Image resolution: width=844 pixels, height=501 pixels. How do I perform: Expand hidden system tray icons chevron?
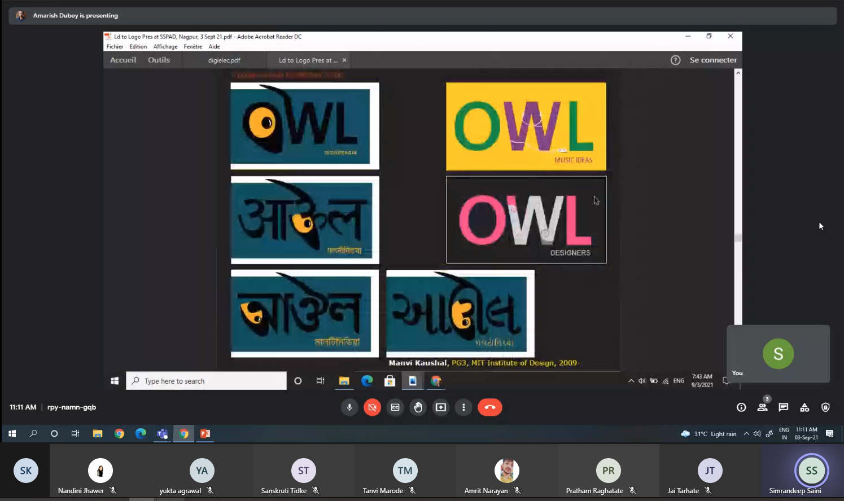point(746,434)
